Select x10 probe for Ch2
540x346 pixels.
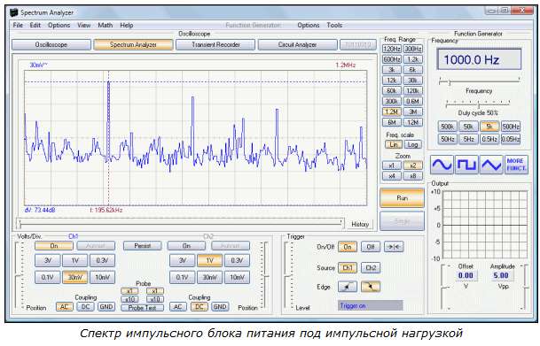155,299
